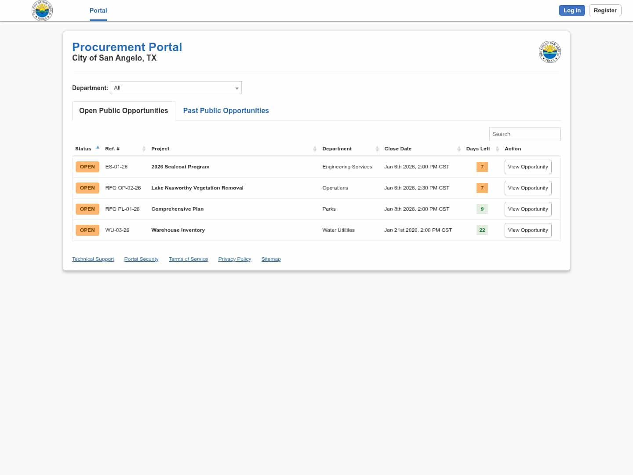This screenshot has height=475, width=633.
Task: Click the Comprehensive Plan project name
Action: (177, 209)
